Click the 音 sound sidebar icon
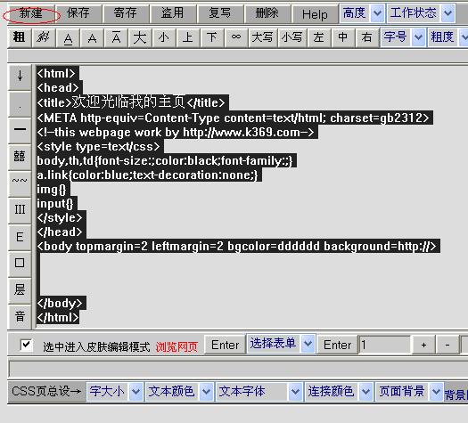Screen dimensions: 468x423 [x=20, y=316]
